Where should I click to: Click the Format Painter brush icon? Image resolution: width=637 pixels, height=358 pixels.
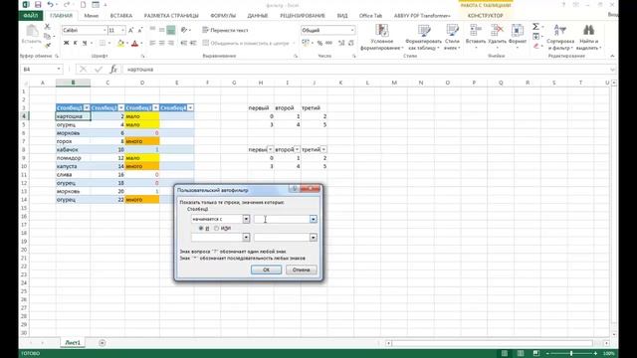(47, 45)
